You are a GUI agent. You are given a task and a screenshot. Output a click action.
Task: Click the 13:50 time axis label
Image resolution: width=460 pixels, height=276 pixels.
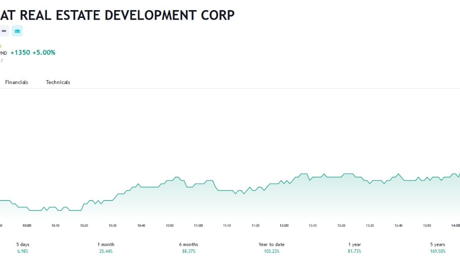427,226
